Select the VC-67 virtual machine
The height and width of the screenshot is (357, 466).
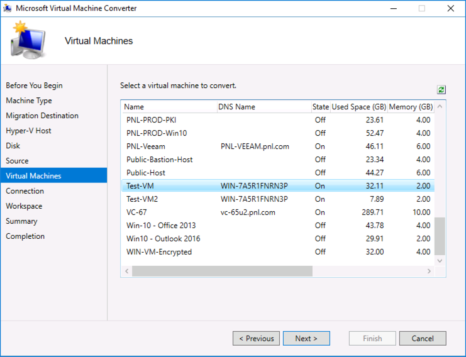click(x=278, y=212)
